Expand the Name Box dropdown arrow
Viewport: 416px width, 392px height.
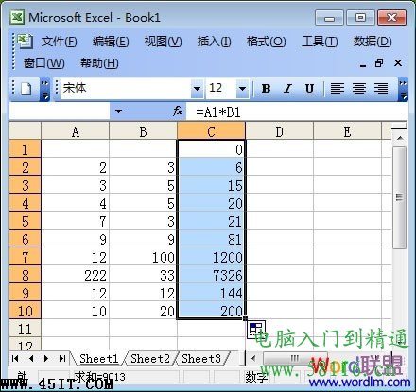[x=118, y=111]
